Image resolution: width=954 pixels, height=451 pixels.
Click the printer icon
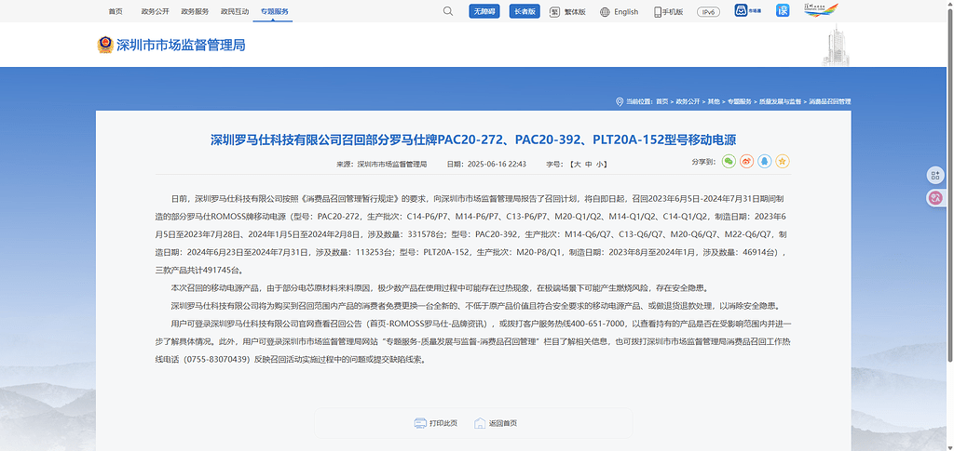[x=420, y=423]
